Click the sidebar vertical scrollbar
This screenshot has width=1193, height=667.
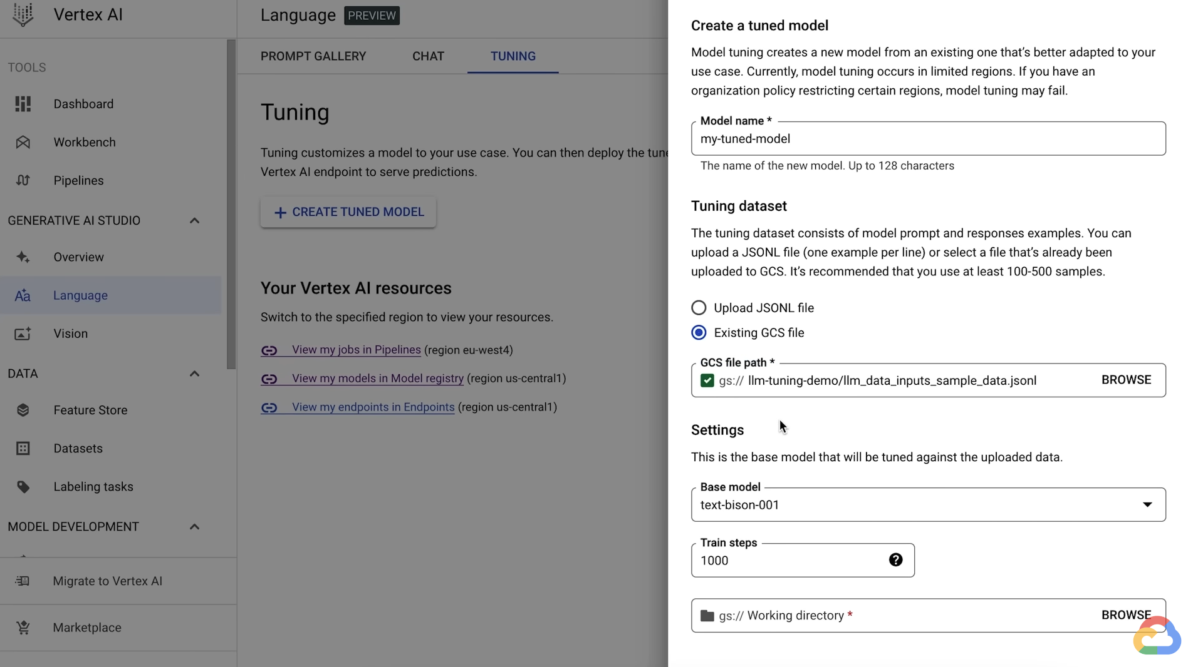coord(231,204)
